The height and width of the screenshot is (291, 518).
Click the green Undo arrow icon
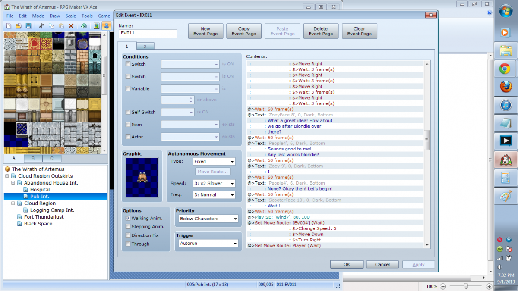point(83,26)
